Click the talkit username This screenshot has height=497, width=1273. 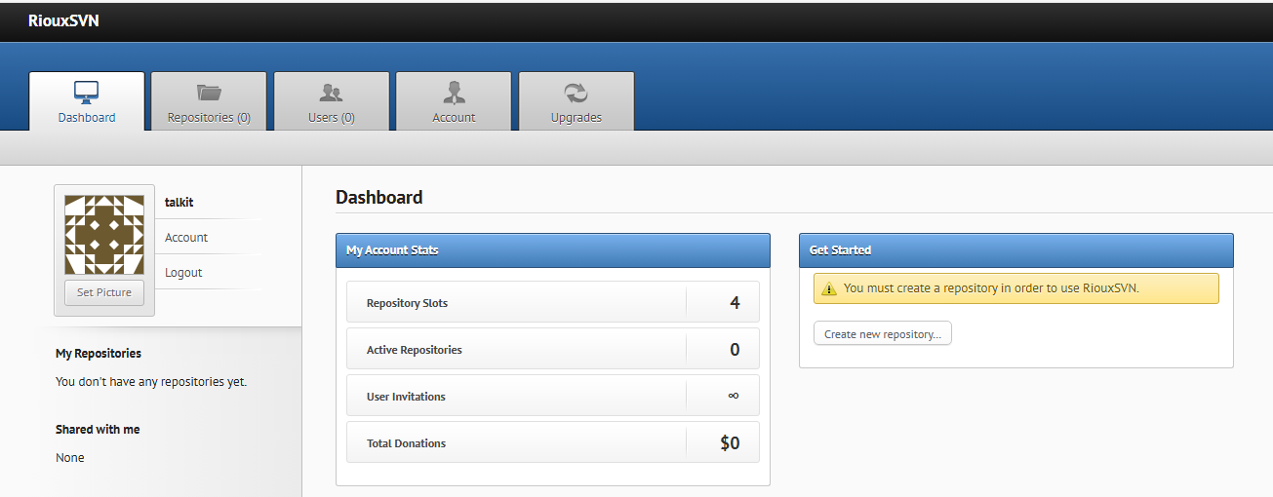click(x=179, y=202)
